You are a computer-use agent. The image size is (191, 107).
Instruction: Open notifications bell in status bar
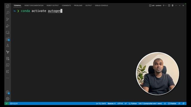tap(184, 103)
